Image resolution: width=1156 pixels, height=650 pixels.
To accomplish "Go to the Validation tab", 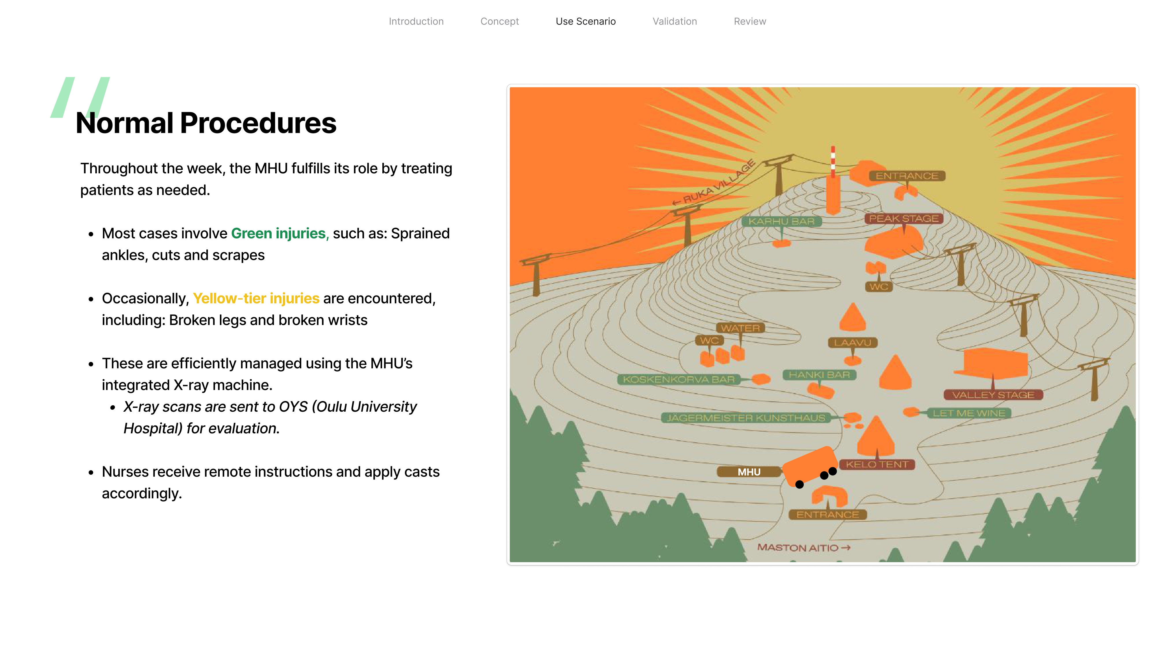I will pos(675,21).
